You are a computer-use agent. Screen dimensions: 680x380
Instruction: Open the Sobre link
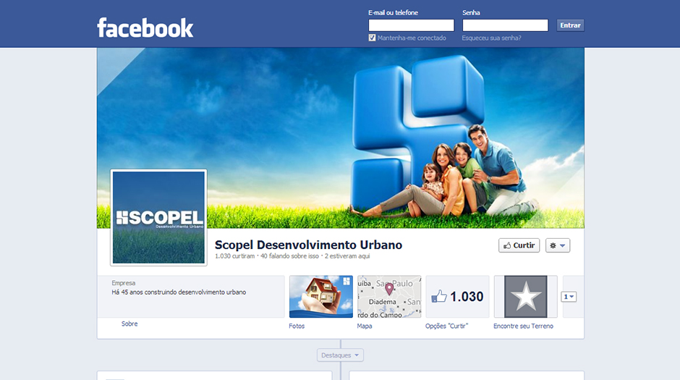coord(129,324)
